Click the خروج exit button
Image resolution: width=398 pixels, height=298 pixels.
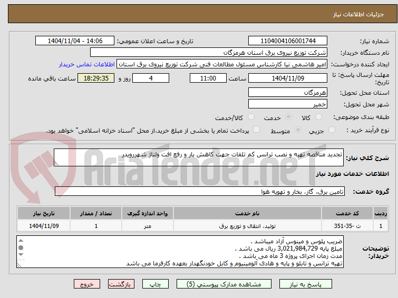click(x=87, y=284)
